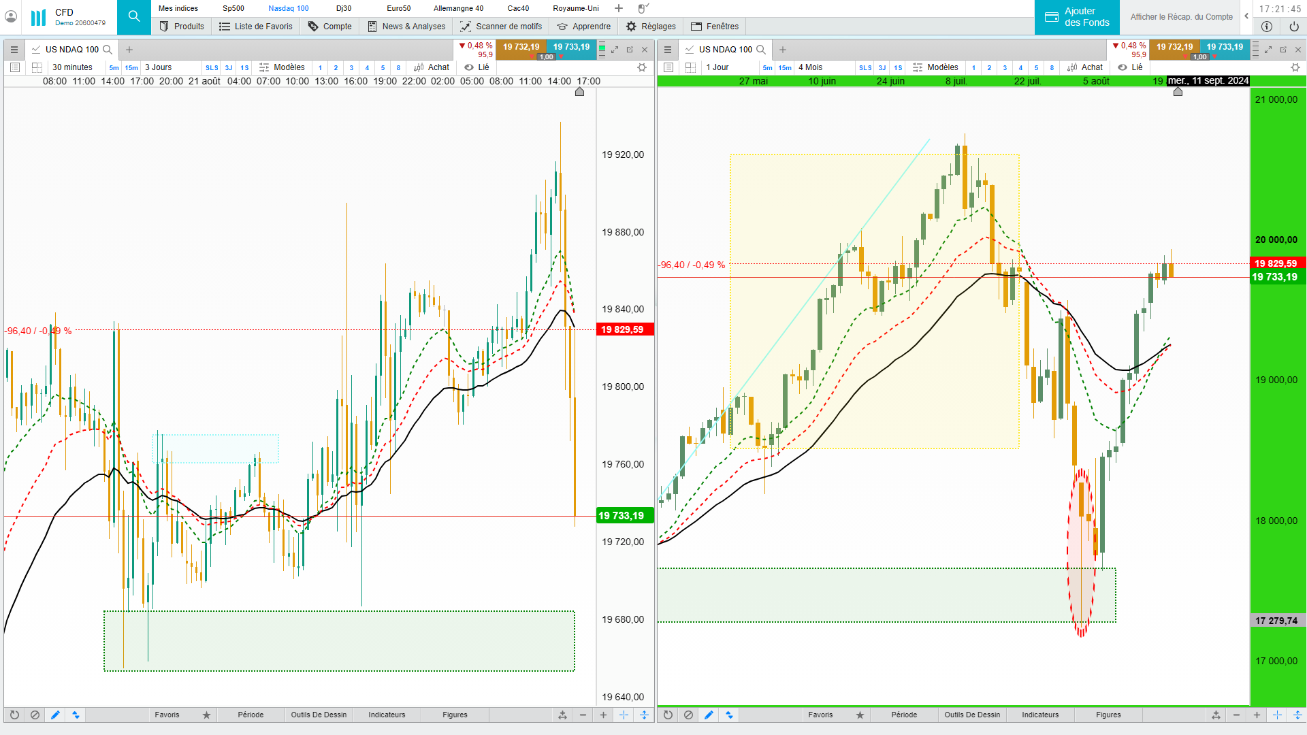Open the Scanner de motifs menu
This screenshot has width=1307, height=735.
[501, 27]
